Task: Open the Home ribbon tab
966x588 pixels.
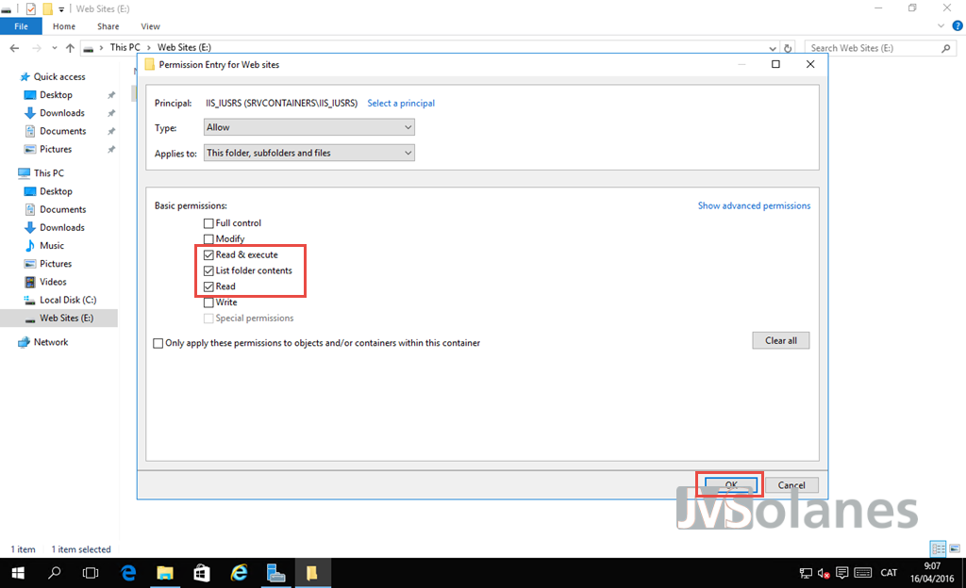Action: [x=64, y=26]
